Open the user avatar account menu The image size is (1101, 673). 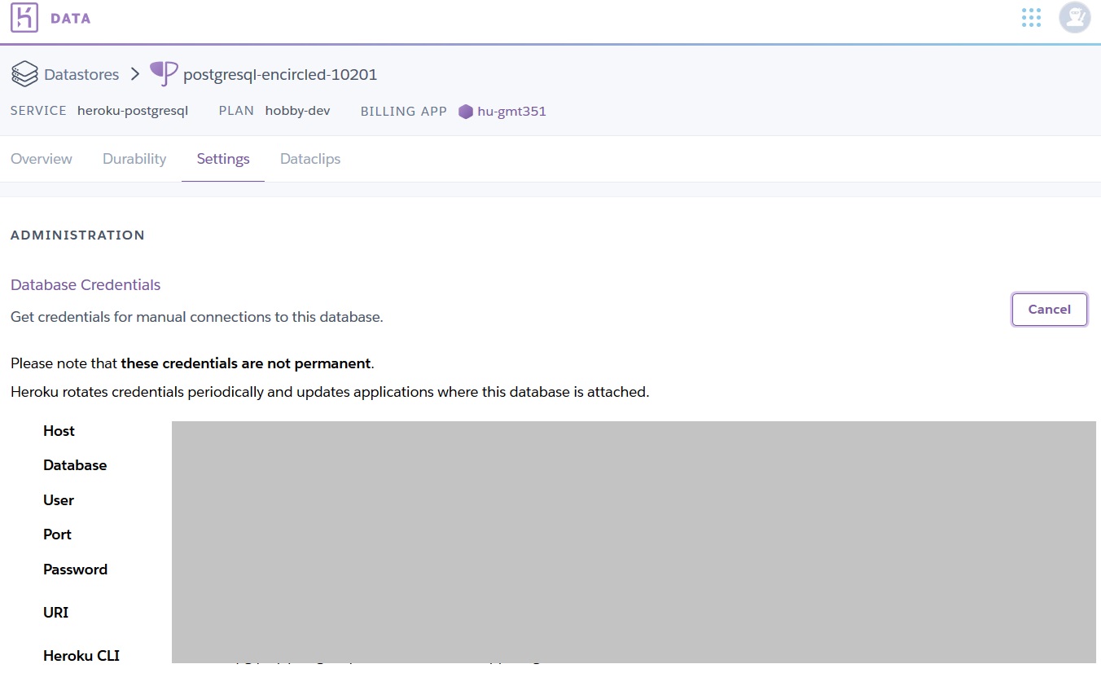(x=1074, y=18)
